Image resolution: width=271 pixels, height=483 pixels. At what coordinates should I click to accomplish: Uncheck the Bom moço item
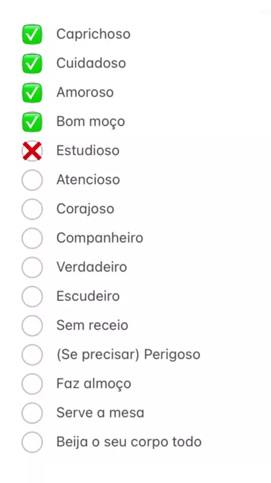(x=32, y=122)
